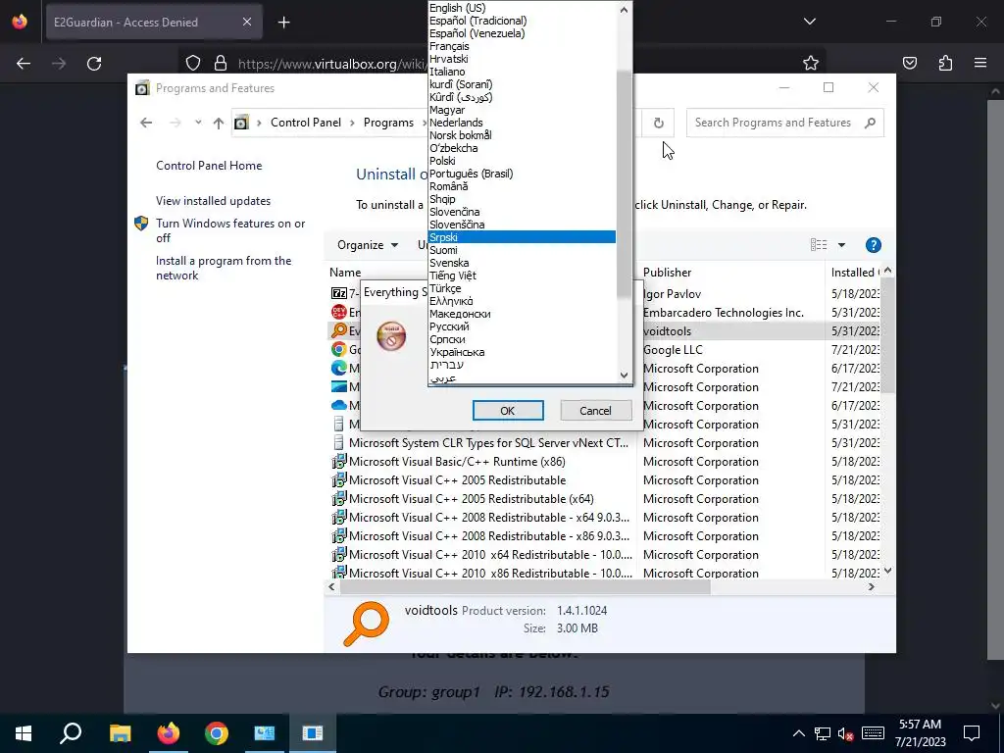Open recent locations dropdown chevron
Image resolution: width=1004 pixels, height=753 pixels.
198,123
